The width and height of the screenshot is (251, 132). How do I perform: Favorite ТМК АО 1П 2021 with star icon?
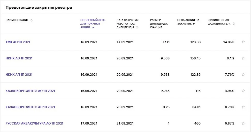(243, 42)
